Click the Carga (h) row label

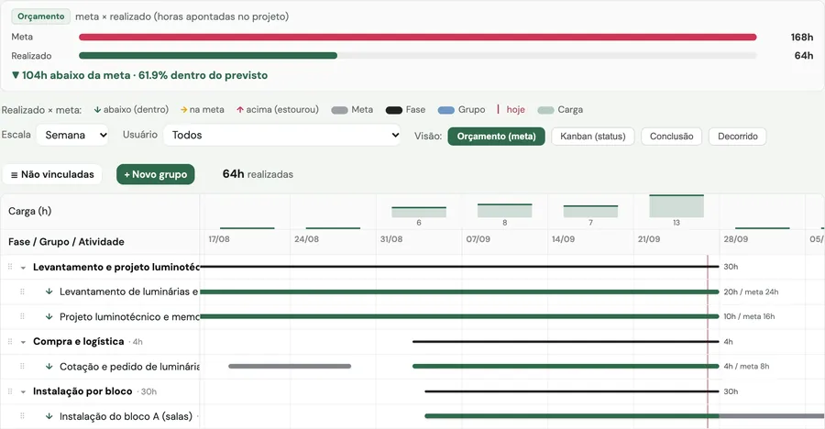tap(29, 211)
